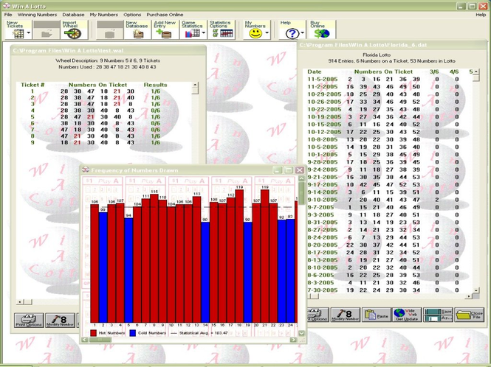
Task: Click the '4/6' column header
Action: pyautogui.click(x=454, y=71)
